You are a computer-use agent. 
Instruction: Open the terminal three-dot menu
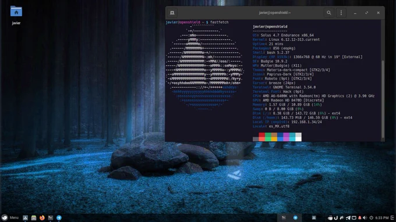tap(341, 13)
